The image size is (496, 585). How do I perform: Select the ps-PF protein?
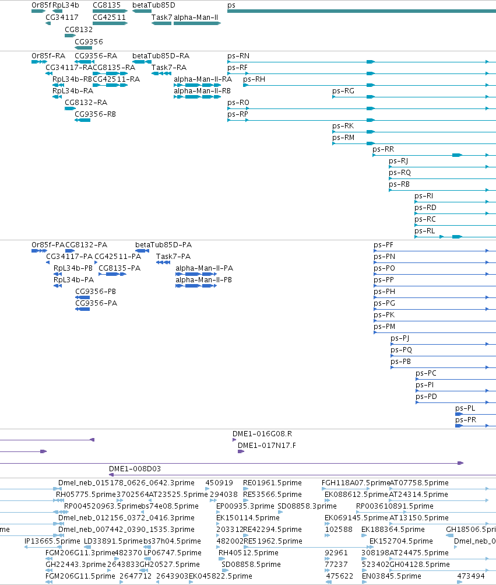pyautogui.click(x=435, y=251)
